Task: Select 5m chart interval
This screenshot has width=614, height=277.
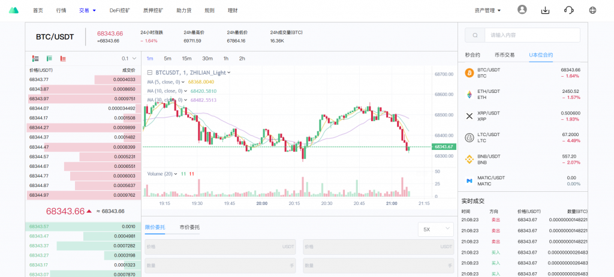Action: (168, 58)
